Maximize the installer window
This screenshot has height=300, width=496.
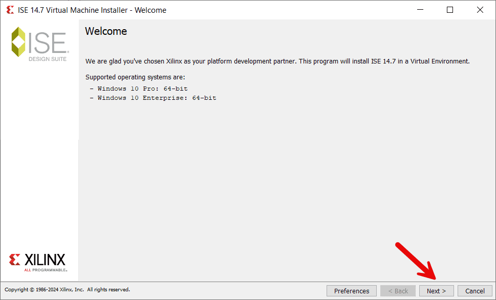pyautogui.click(x=449, y=9)
